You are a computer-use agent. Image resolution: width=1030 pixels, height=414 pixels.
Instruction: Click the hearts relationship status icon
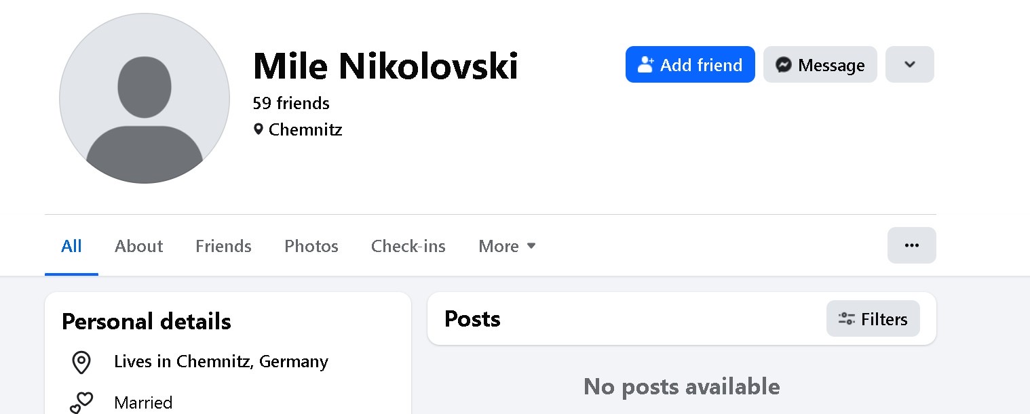81,402
